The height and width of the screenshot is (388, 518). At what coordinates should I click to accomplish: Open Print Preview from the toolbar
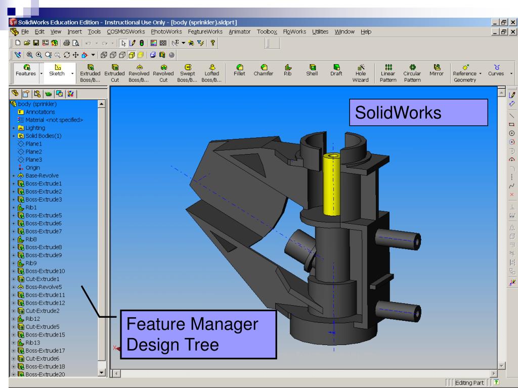pyautogui.click(x=76, y=43)
